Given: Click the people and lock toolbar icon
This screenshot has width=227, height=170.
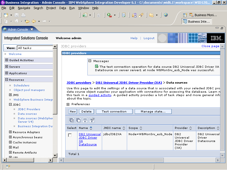Looking at the screenshot, I should pos(134,15).
